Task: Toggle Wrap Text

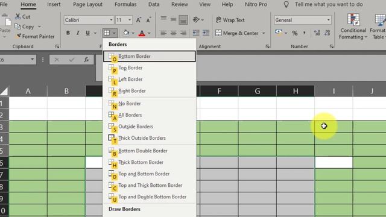Action: point(230,20)
